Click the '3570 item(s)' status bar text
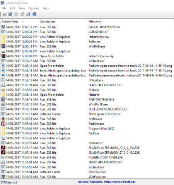 pos(9,182)
